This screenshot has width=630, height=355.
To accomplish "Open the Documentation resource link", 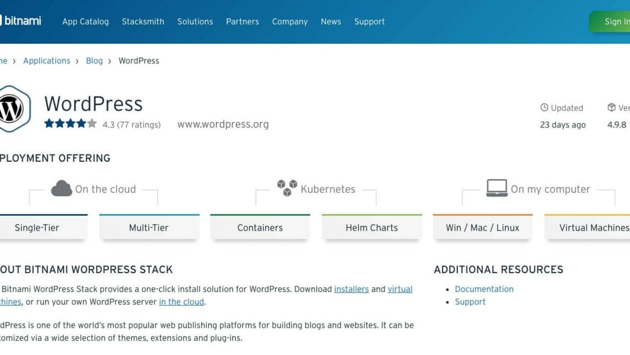I will [x=484, y=289].
